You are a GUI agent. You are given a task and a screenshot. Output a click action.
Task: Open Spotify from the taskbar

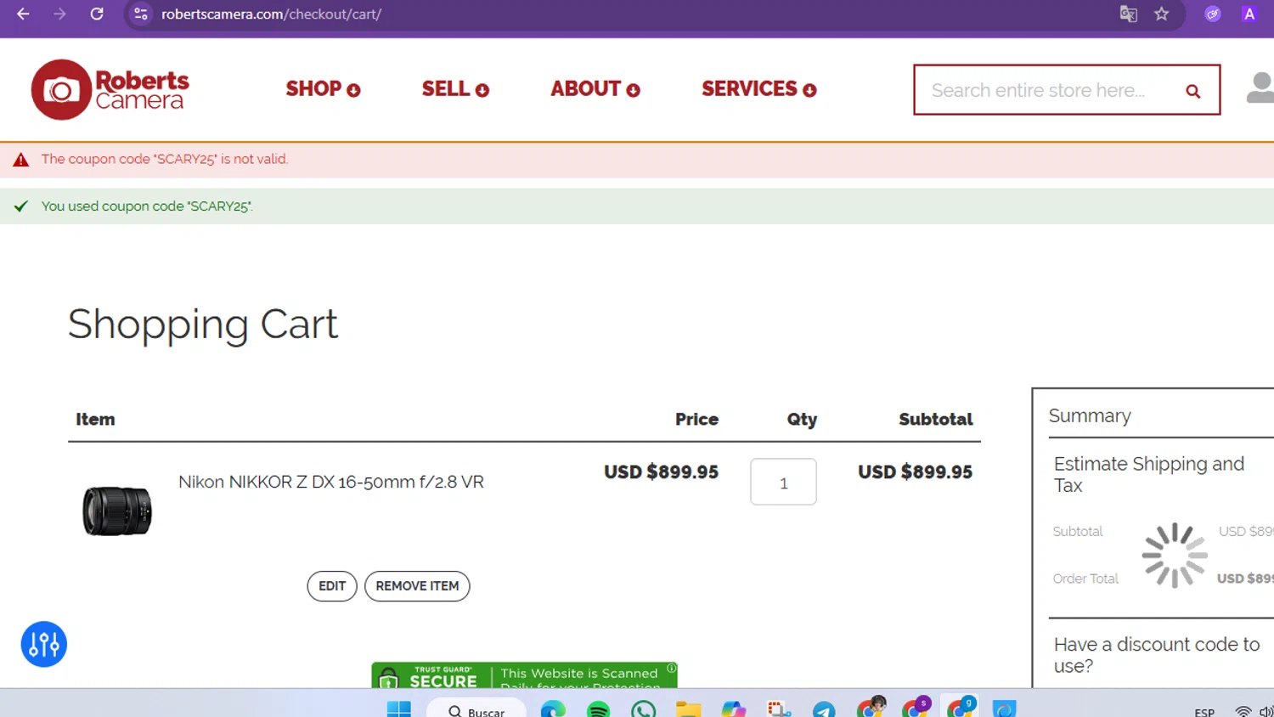[x=598, y=709]
